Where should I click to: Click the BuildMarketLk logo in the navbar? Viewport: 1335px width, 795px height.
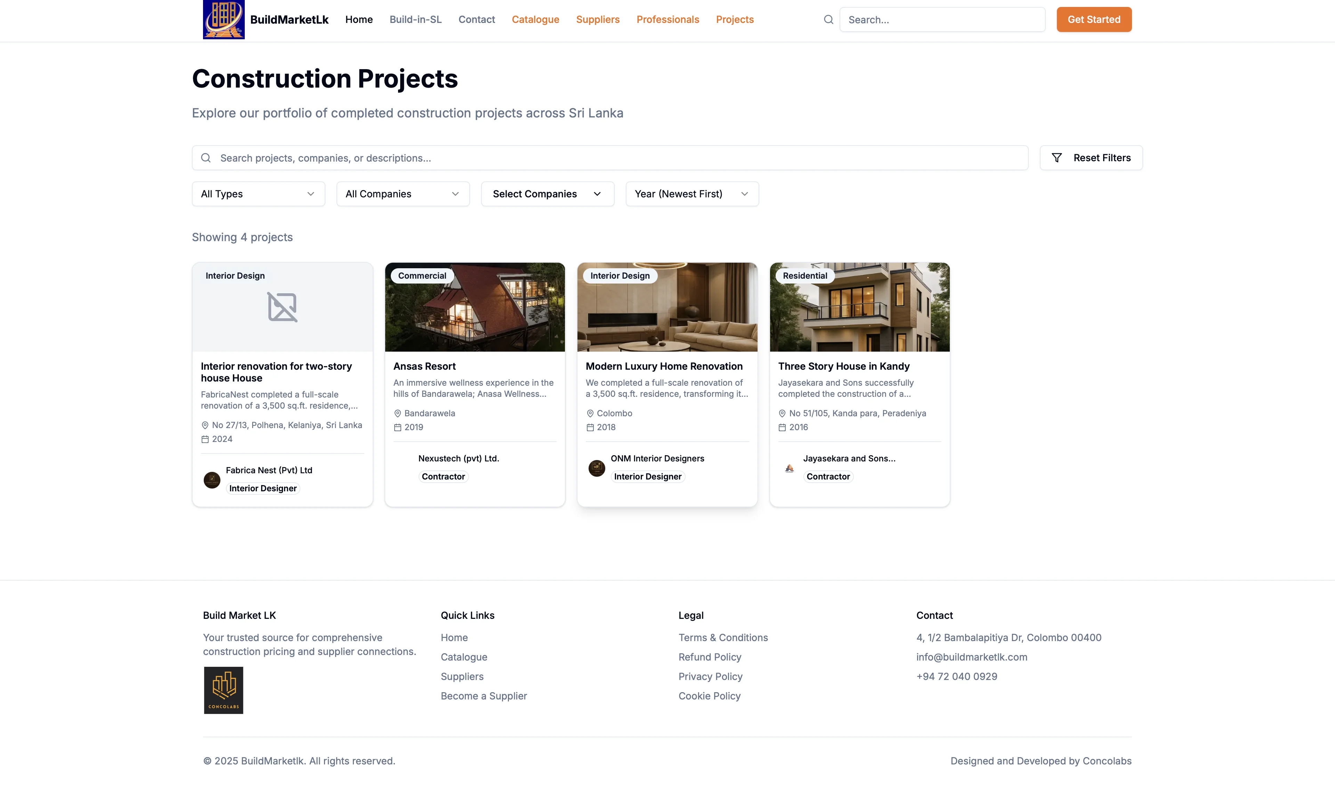point(224,20)
